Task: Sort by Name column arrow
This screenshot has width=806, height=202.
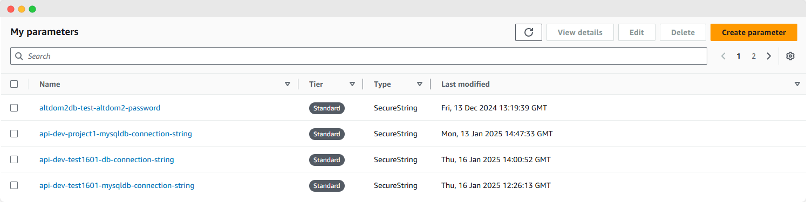Action: click(x=288, y=84)
